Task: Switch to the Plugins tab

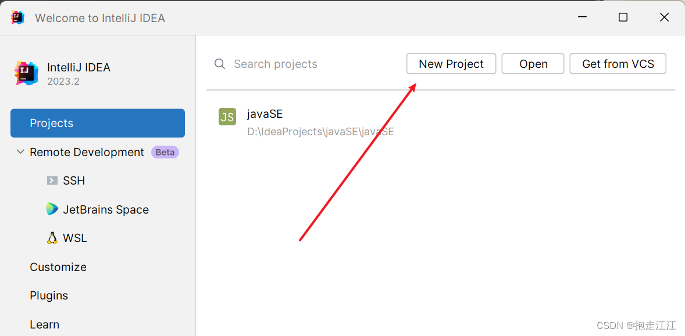Action: click(49, 295)
